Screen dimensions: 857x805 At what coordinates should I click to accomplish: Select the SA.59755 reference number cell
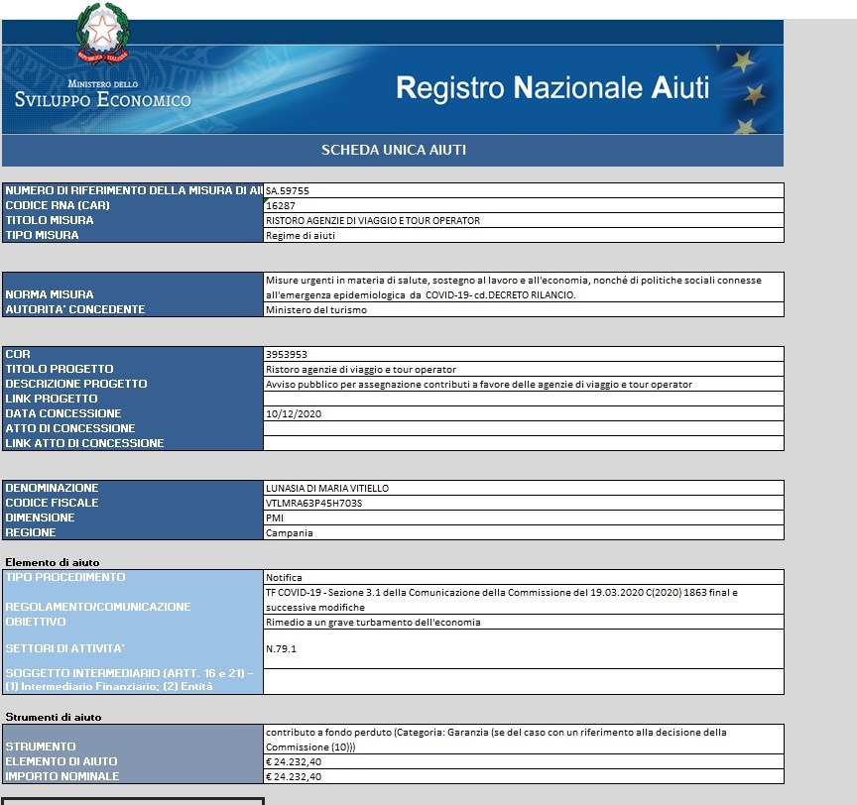pos(524,190)
